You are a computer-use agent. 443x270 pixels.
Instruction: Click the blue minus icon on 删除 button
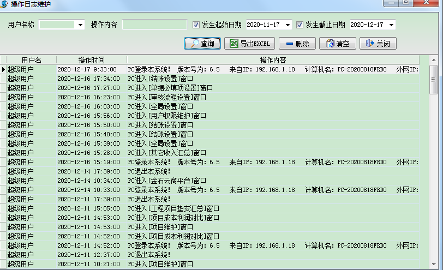[x=289, y=44]
